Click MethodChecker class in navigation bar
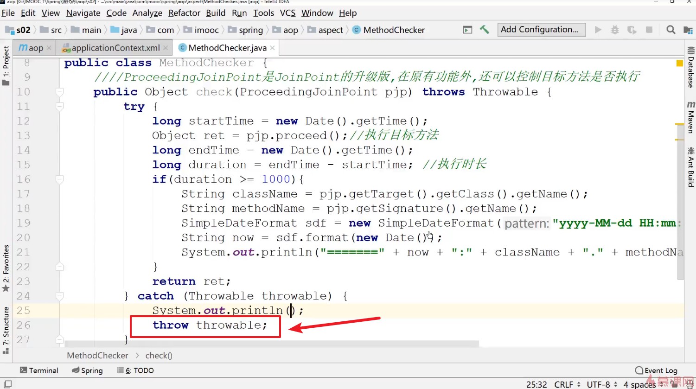Screen dimensions: 696x389 [389, 30]
